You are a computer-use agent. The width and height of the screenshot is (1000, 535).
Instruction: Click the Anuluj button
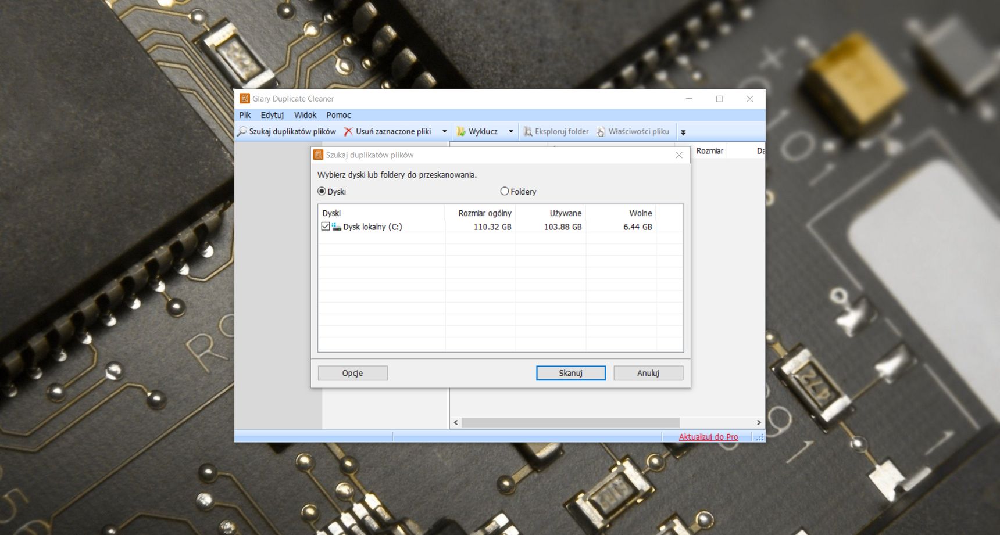(x=648, y=373)
